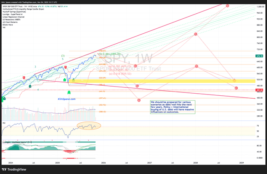267x174 pixels.
Task: Click the 2025 label on time axis
Action: click(58, 163)
